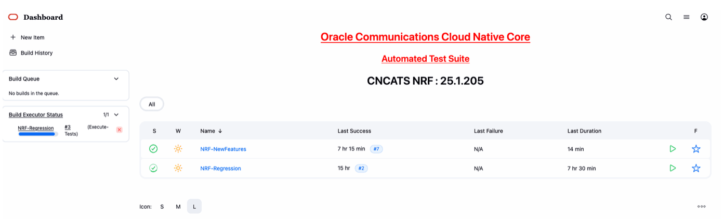The image size is (724, 219).
Task: Cancel the running NRF-Regression build with red X
Action: pos(119,130)
